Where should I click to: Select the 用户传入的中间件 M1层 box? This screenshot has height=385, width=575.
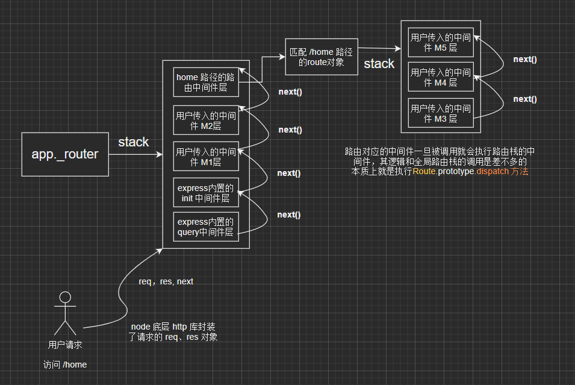coord(206,157)
